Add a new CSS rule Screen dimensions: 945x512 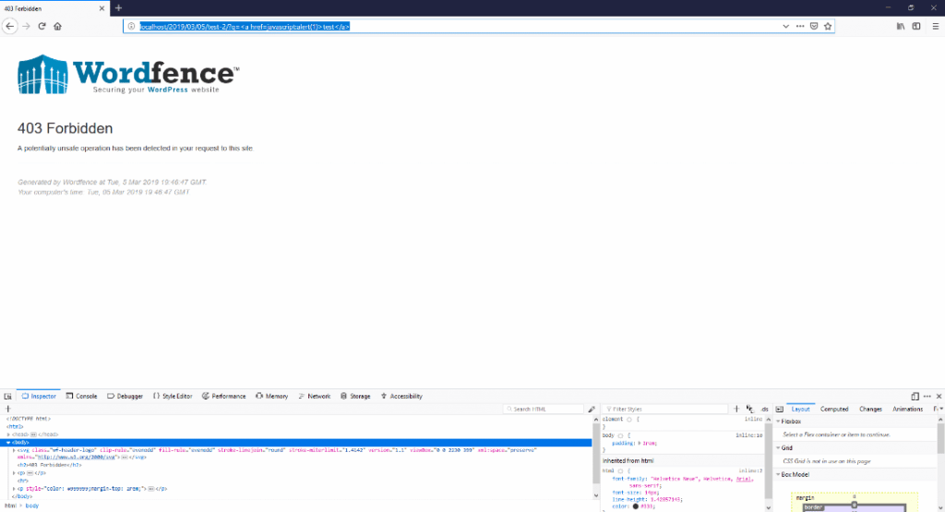coord(736,409)
